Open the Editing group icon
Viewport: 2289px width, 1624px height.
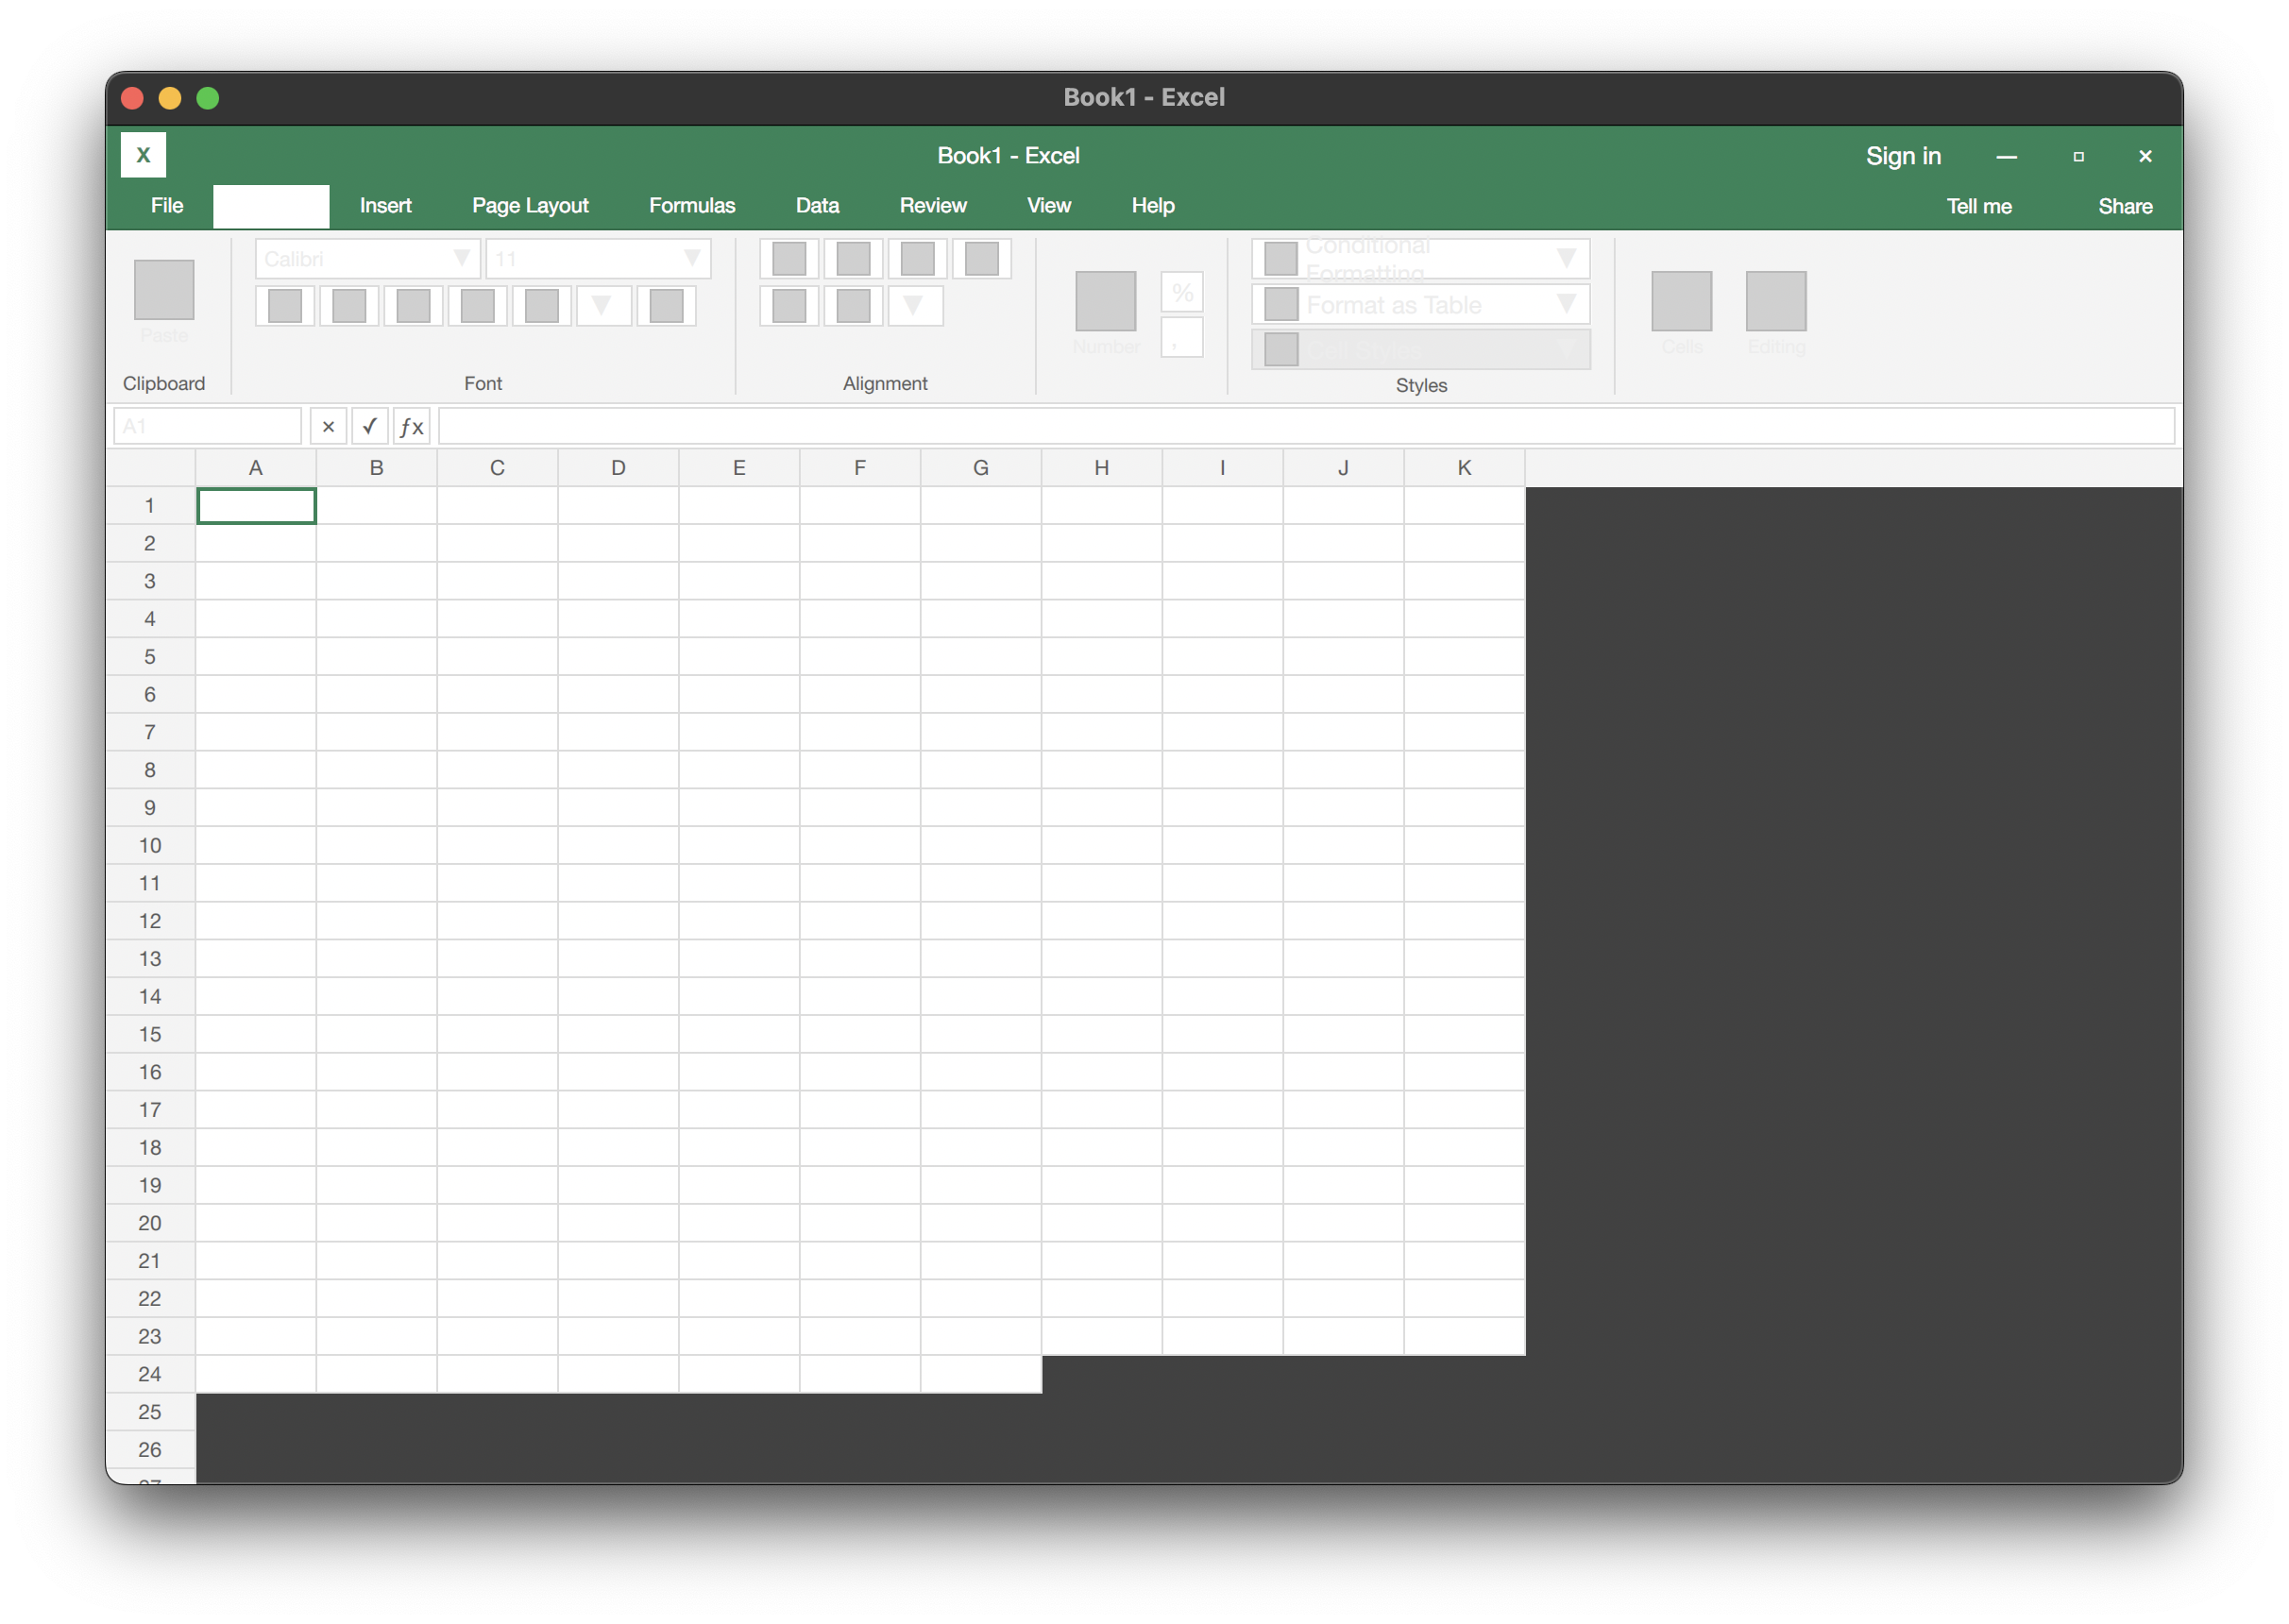coord(1776,301)
